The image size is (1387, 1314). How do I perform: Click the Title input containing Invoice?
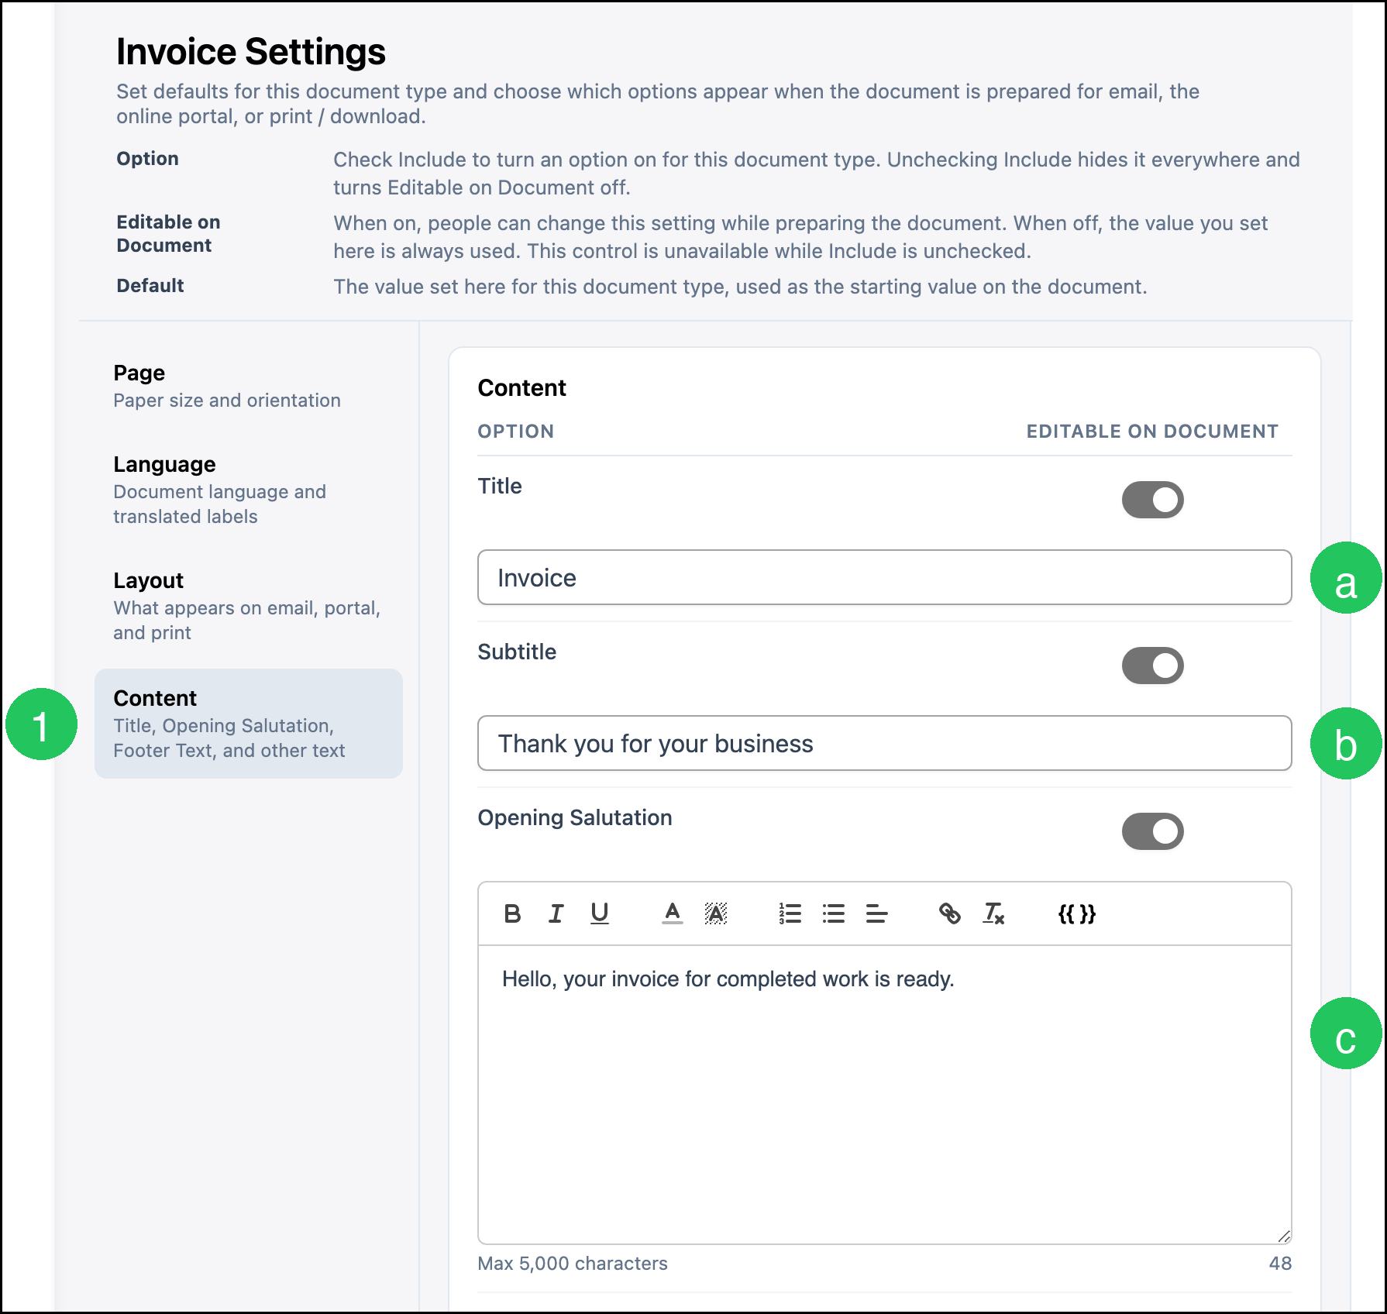(x=885, y=577)
